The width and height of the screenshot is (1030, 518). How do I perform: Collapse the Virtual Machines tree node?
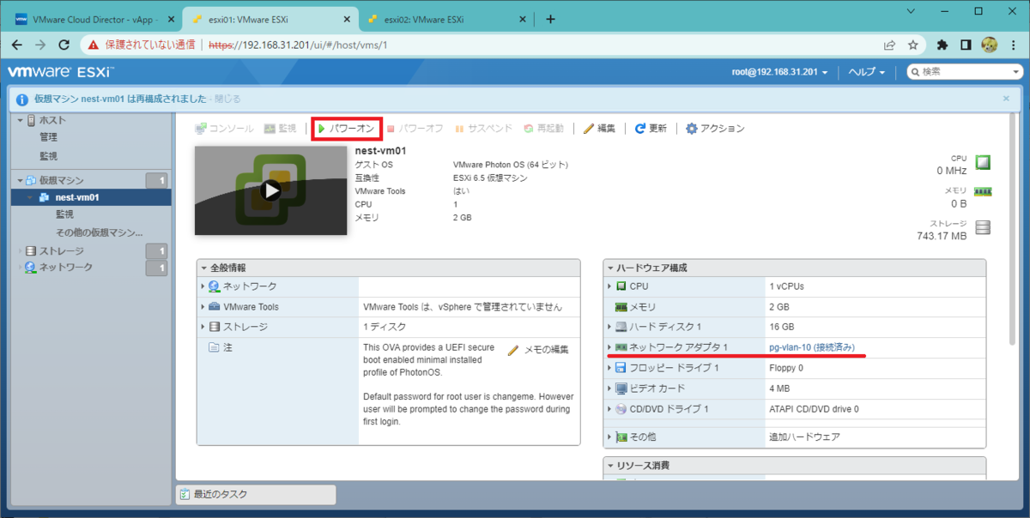[x=21, y=180]
